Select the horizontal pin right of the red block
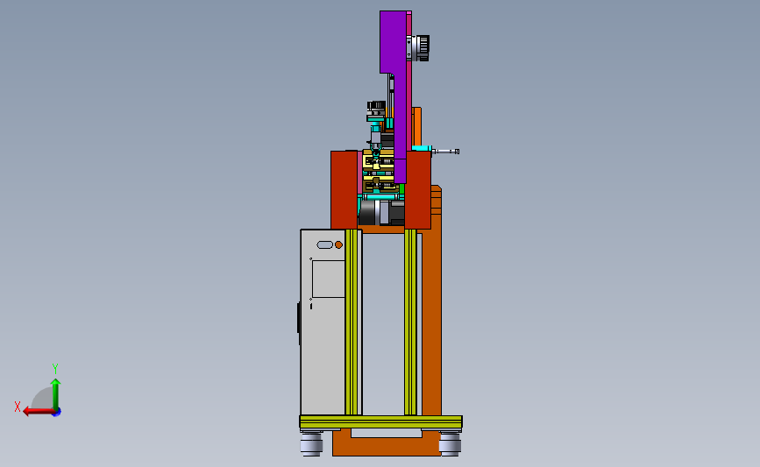This screenshot has height=467, width=760. click(445, 152)
